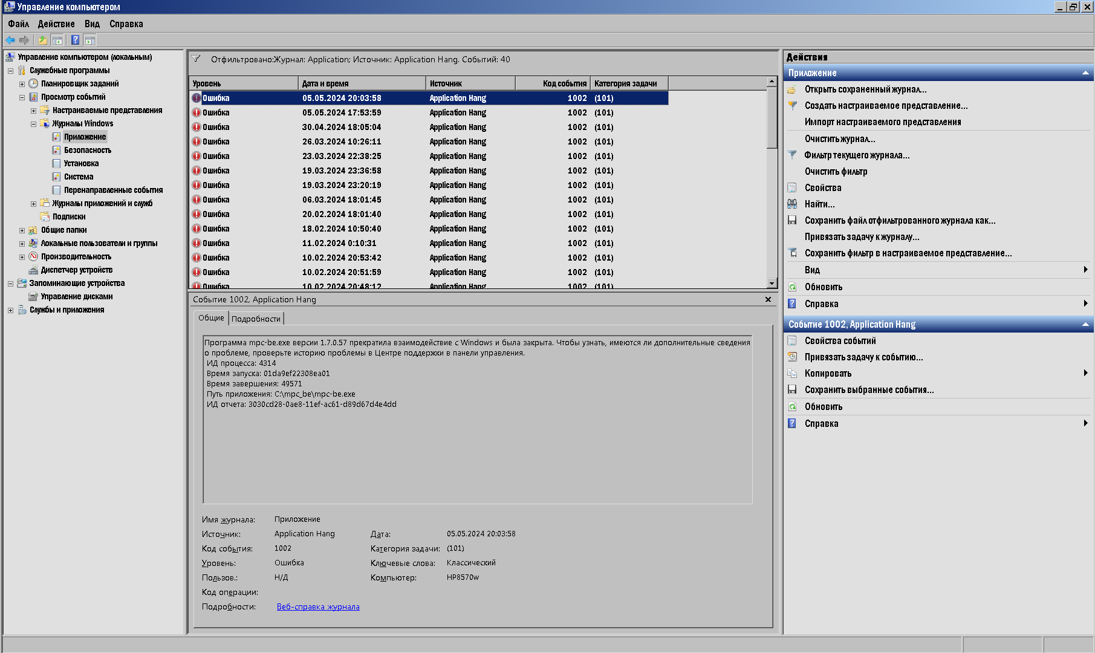This screenshot has height=653, width=1095.
Task: Click the blue Help toolbar icon
Action: pos(75,41)
